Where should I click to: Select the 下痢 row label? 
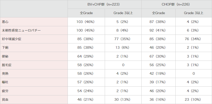pos(5,48)
